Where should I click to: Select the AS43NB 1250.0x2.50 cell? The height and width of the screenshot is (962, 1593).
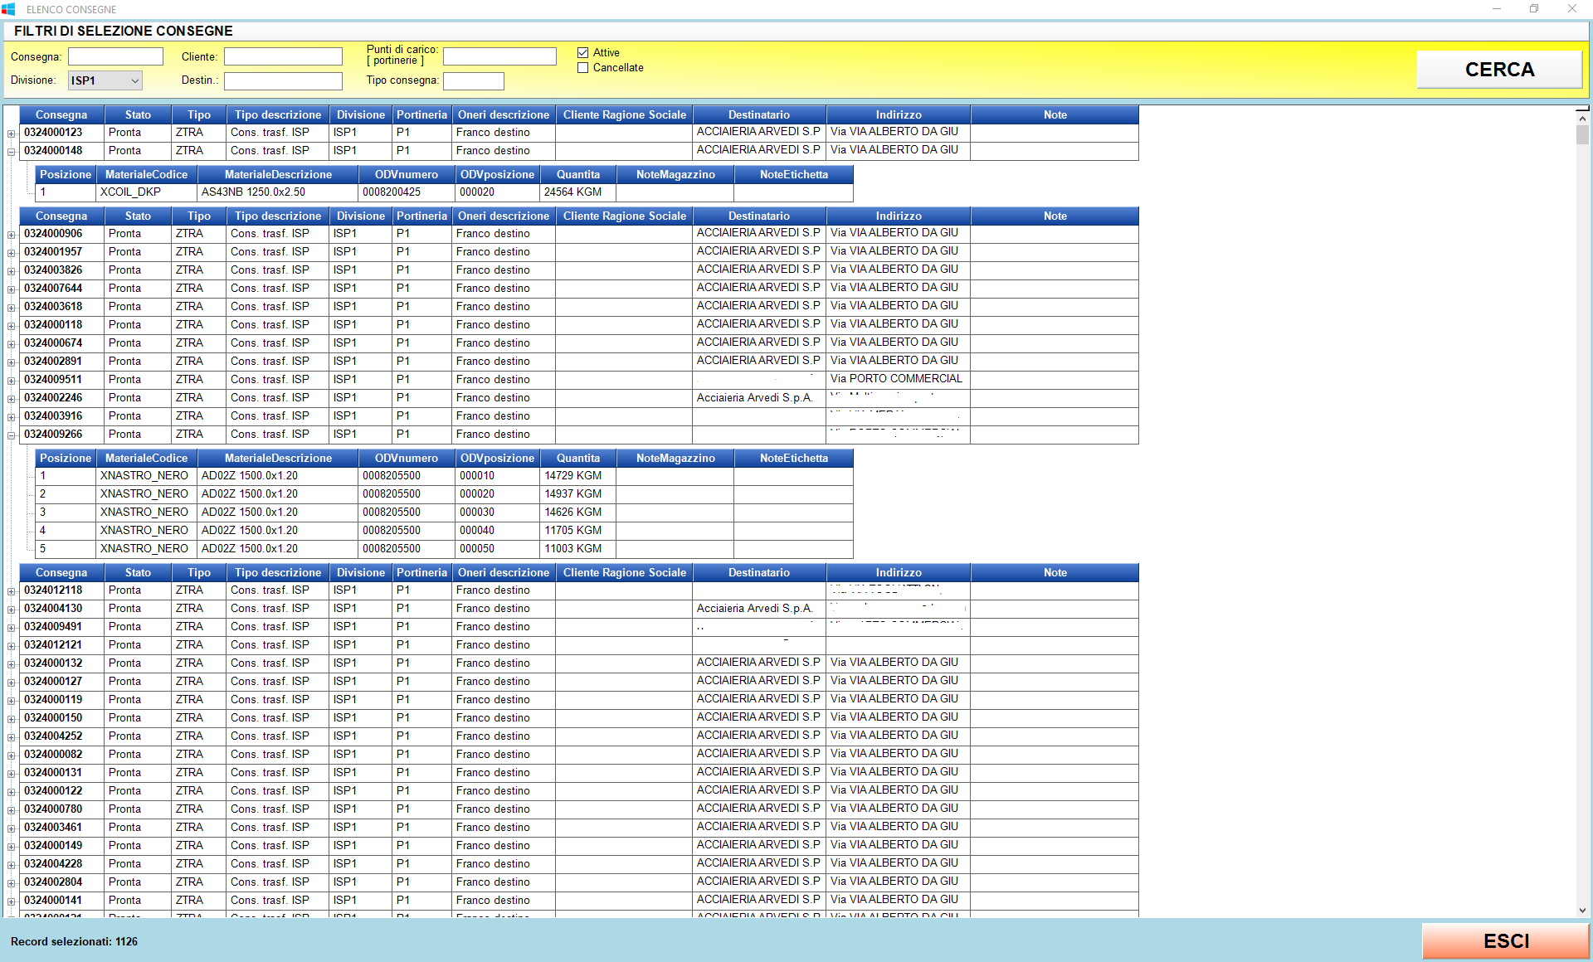coord(278,192)
